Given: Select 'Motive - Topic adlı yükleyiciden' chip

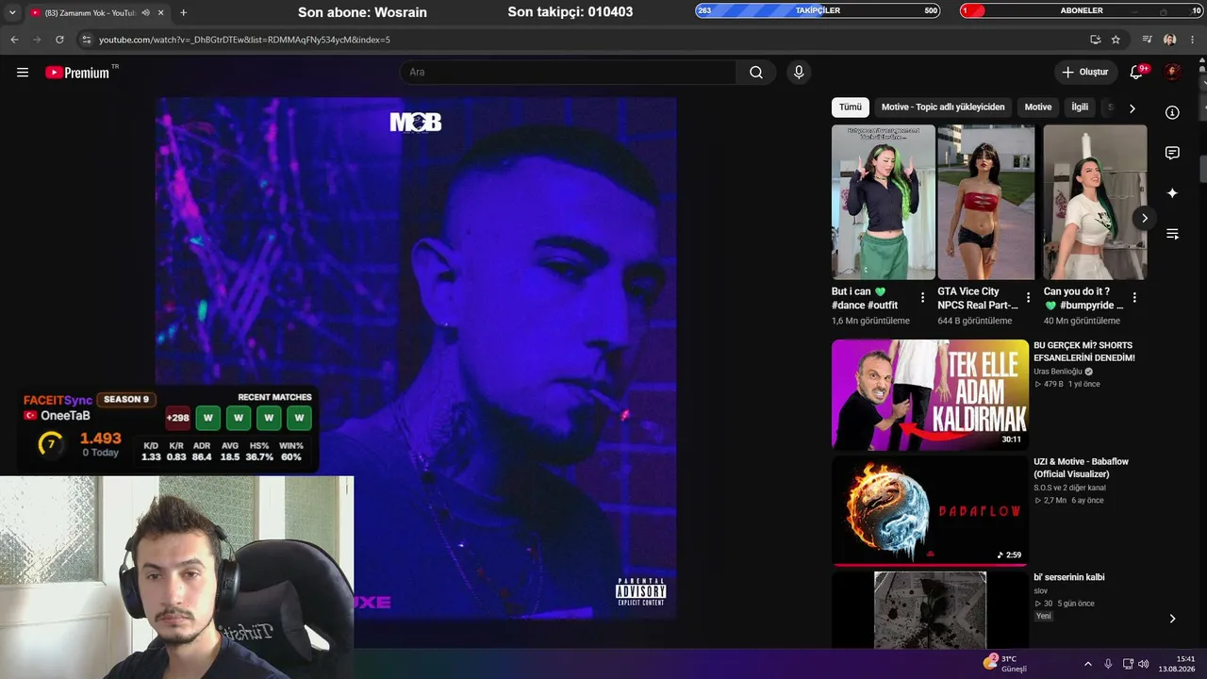Looking at the screenshot, I should pyautogui.click(x=944, y=108).
